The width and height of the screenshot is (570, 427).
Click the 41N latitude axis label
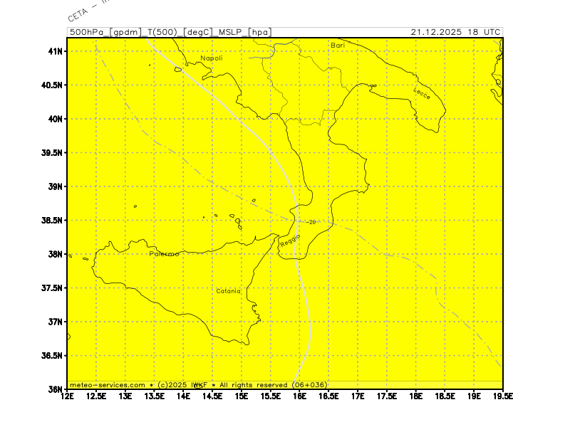[56, 51]
